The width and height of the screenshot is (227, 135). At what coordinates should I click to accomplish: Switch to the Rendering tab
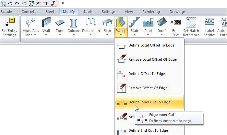pyautogui.click(x=151, y=12)
